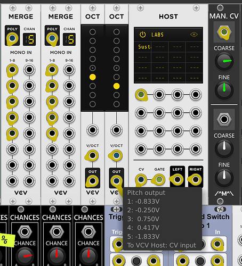The height and width of the screenshot is (266, 242).
Task: Select the 'Sust' parameter cell in Host
Action: [x=143, y=47]
